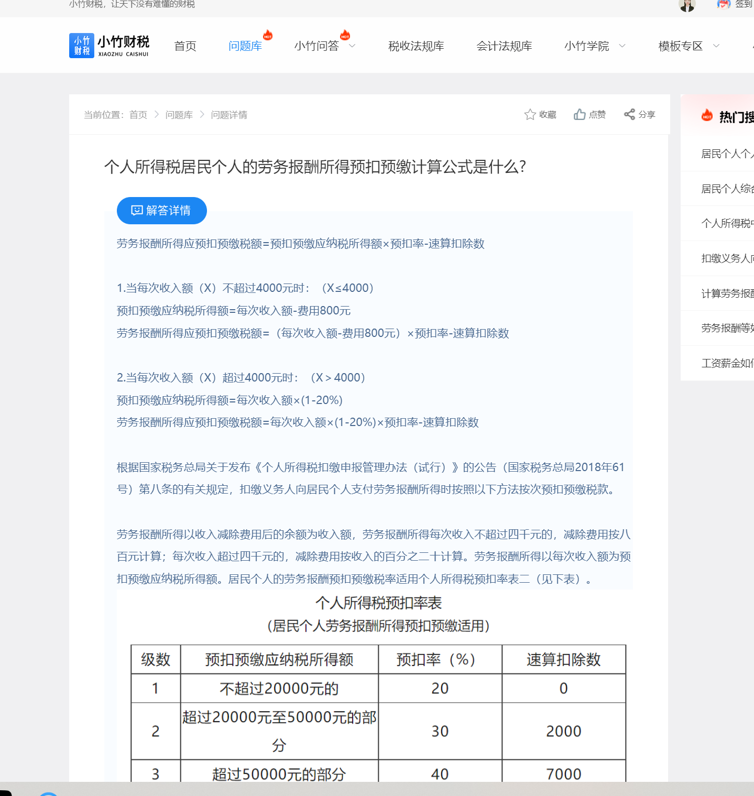Click the 签到 text link
754x796 pixels.
click(x=744, y=4)
